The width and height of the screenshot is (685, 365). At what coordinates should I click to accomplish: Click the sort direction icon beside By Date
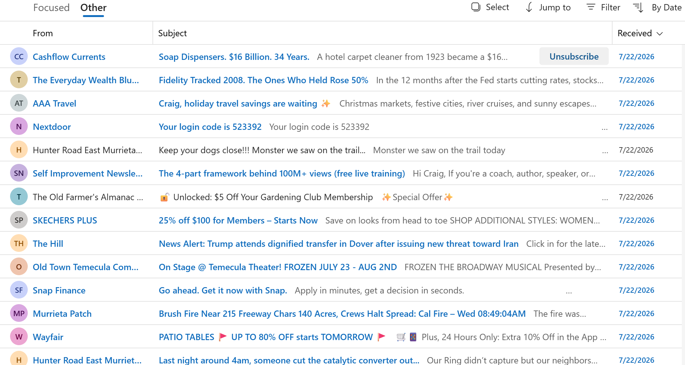pyautogui.click(x=638, y=8)
